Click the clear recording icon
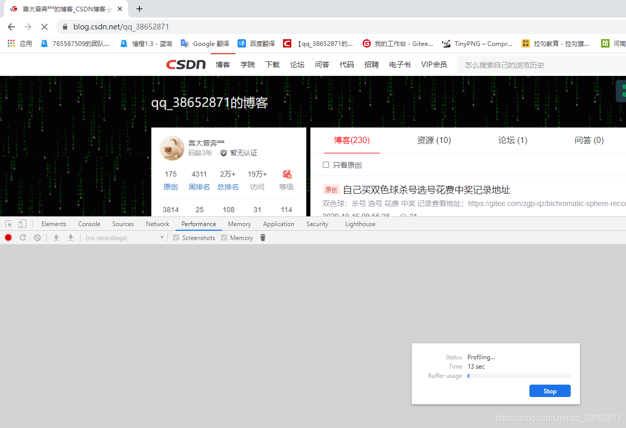This screenshot has width=626, height=428. tap(37, 237)
